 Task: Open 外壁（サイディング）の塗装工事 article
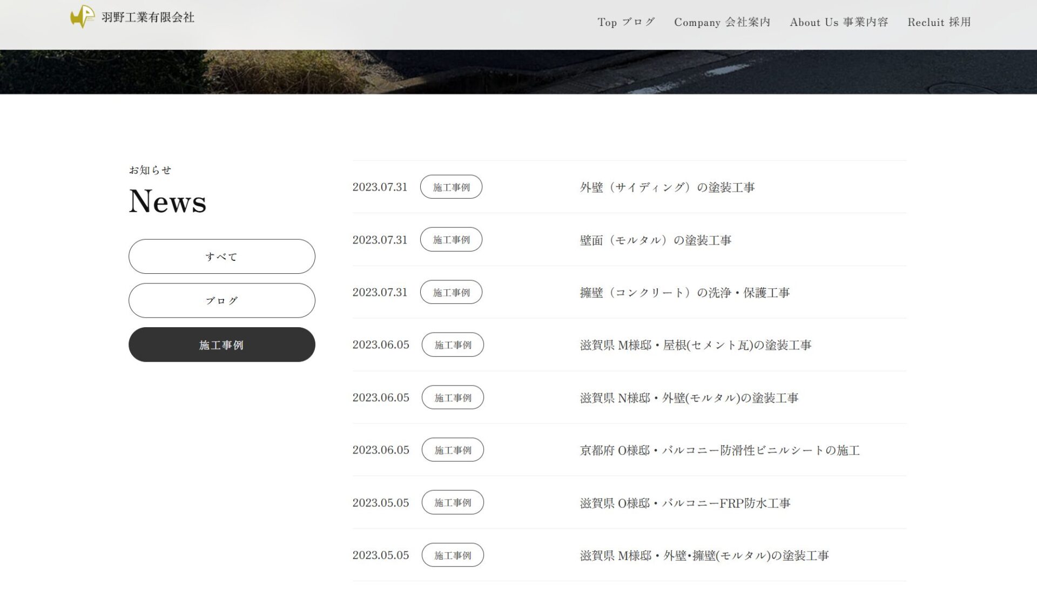click(667, 187)
